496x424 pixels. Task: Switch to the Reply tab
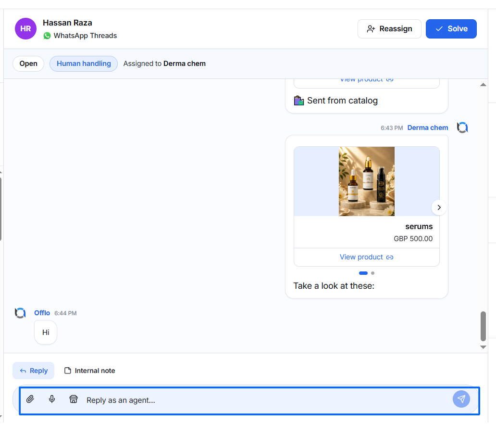pyautogui.click(x=34, y=371)
